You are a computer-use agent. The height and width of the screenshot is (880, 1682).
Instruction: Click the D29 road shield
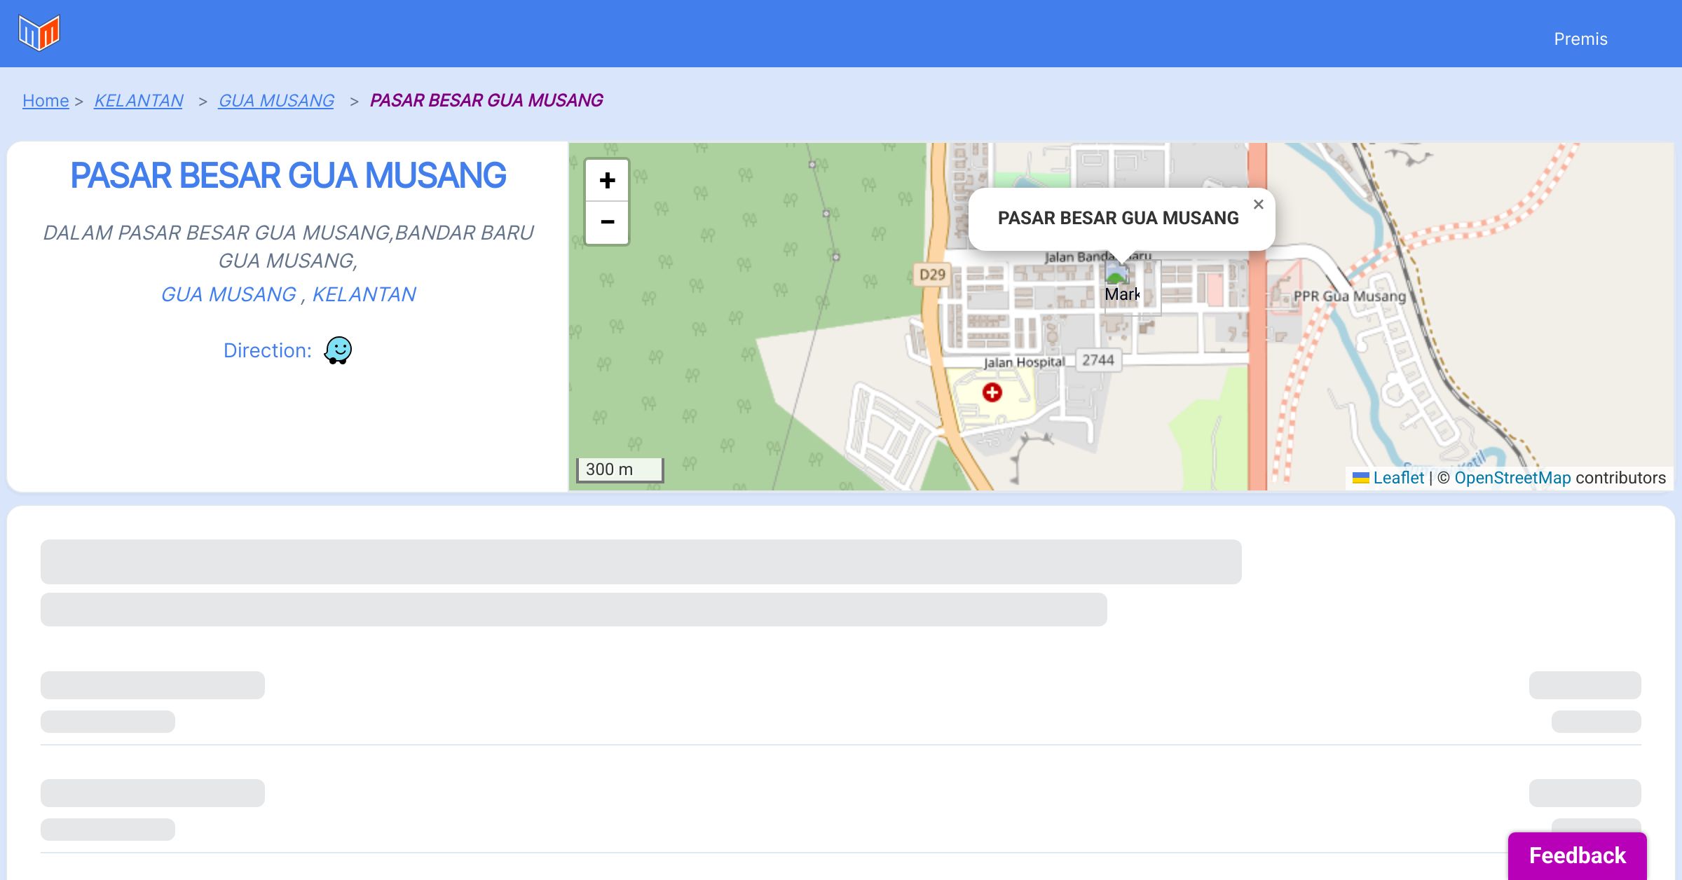click(x=932, y=275)
